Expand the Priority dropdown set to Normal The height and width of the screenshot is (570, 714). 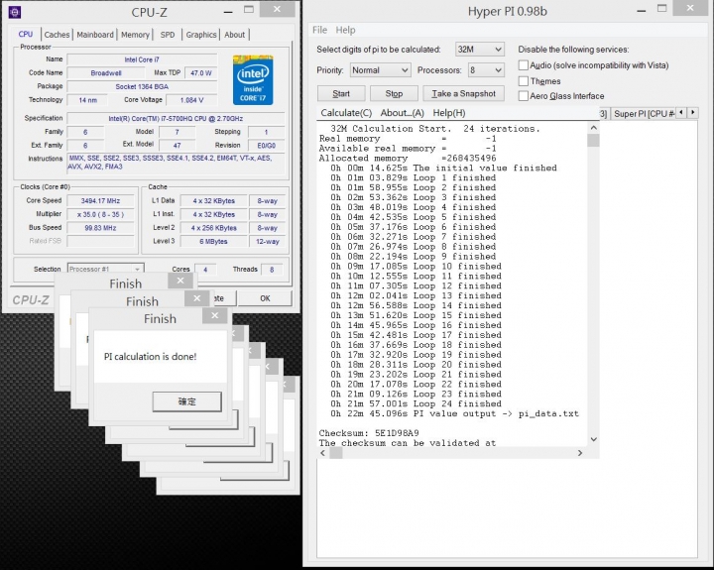(380, 70)
